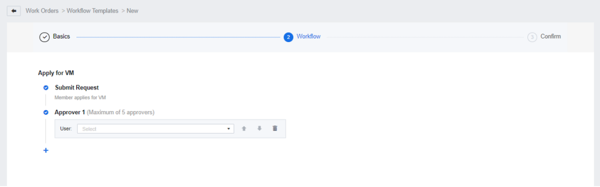The width and height of the screenshot is (600, 187).
Task: Click 'Member applies for VM' description
Action: tap(80, 97)
